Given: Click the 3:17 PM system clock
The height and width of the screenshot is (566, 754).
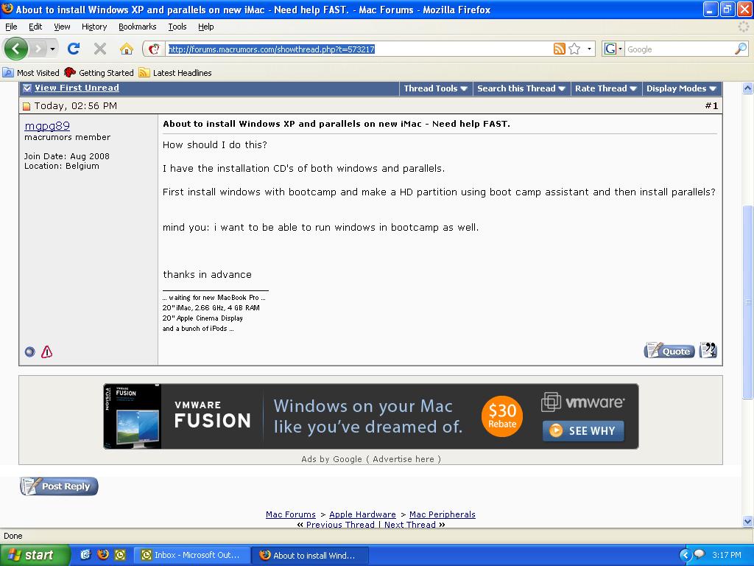Looking at the screenshot, I should pyautogui.click(x=727, y=555).
